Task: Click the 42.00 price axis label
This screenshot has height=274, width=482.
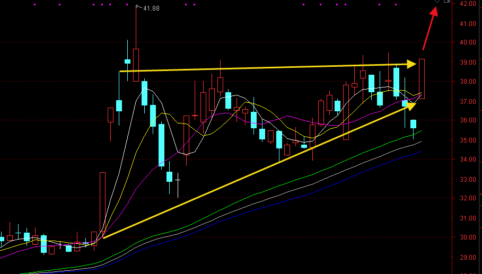Action: 468,3
